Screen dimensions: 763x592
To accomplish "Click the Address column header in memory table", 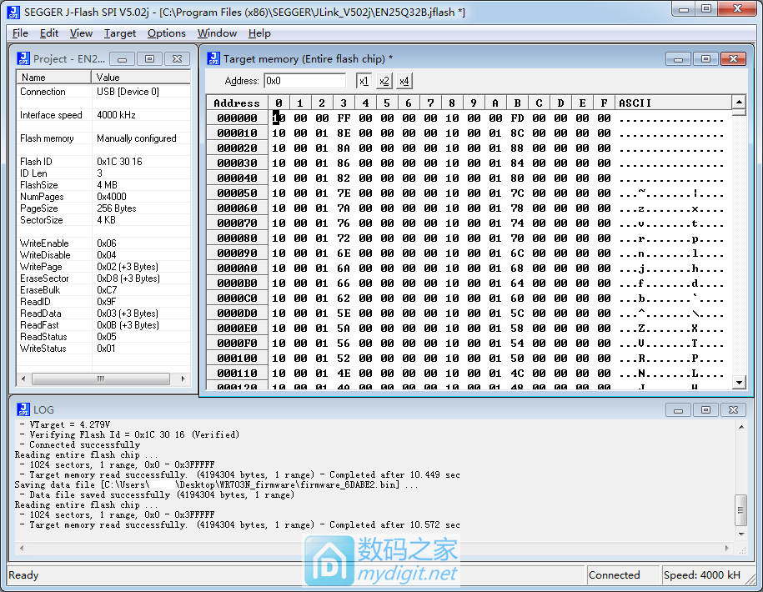I will pyautogui.click(x=237, y=103).
